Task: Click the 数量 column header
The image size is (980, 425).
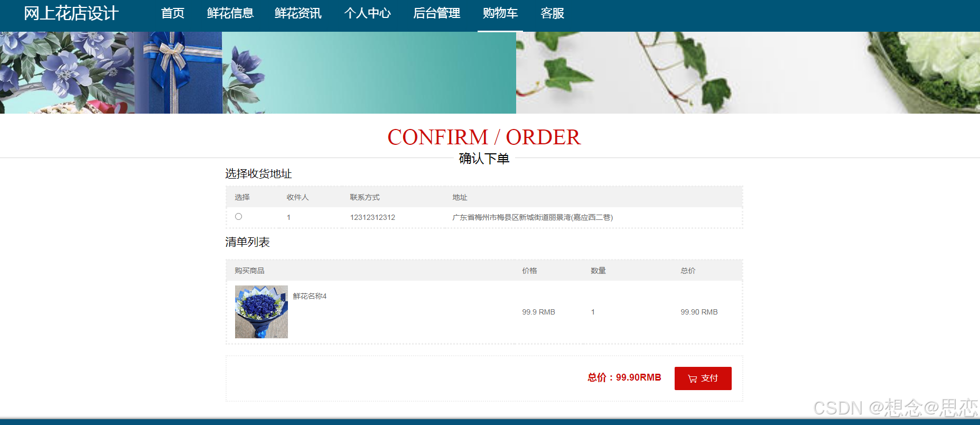Action: click(x=598, y=271)
